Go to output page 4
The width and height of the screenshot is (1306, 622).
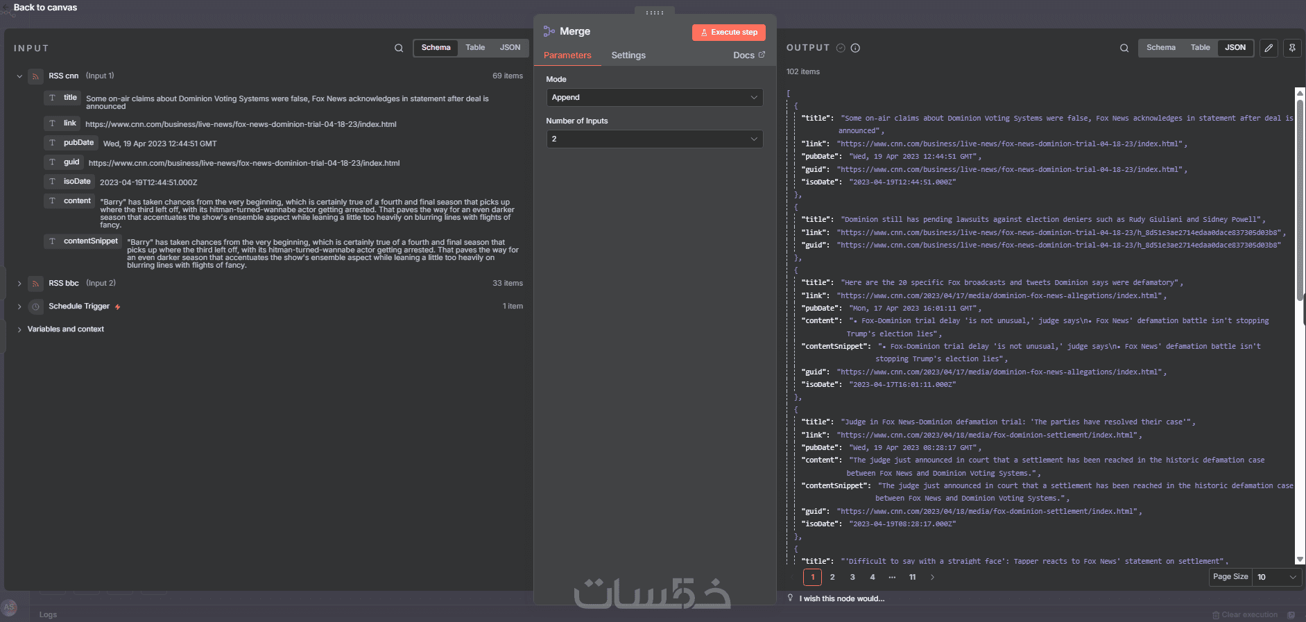873,577
